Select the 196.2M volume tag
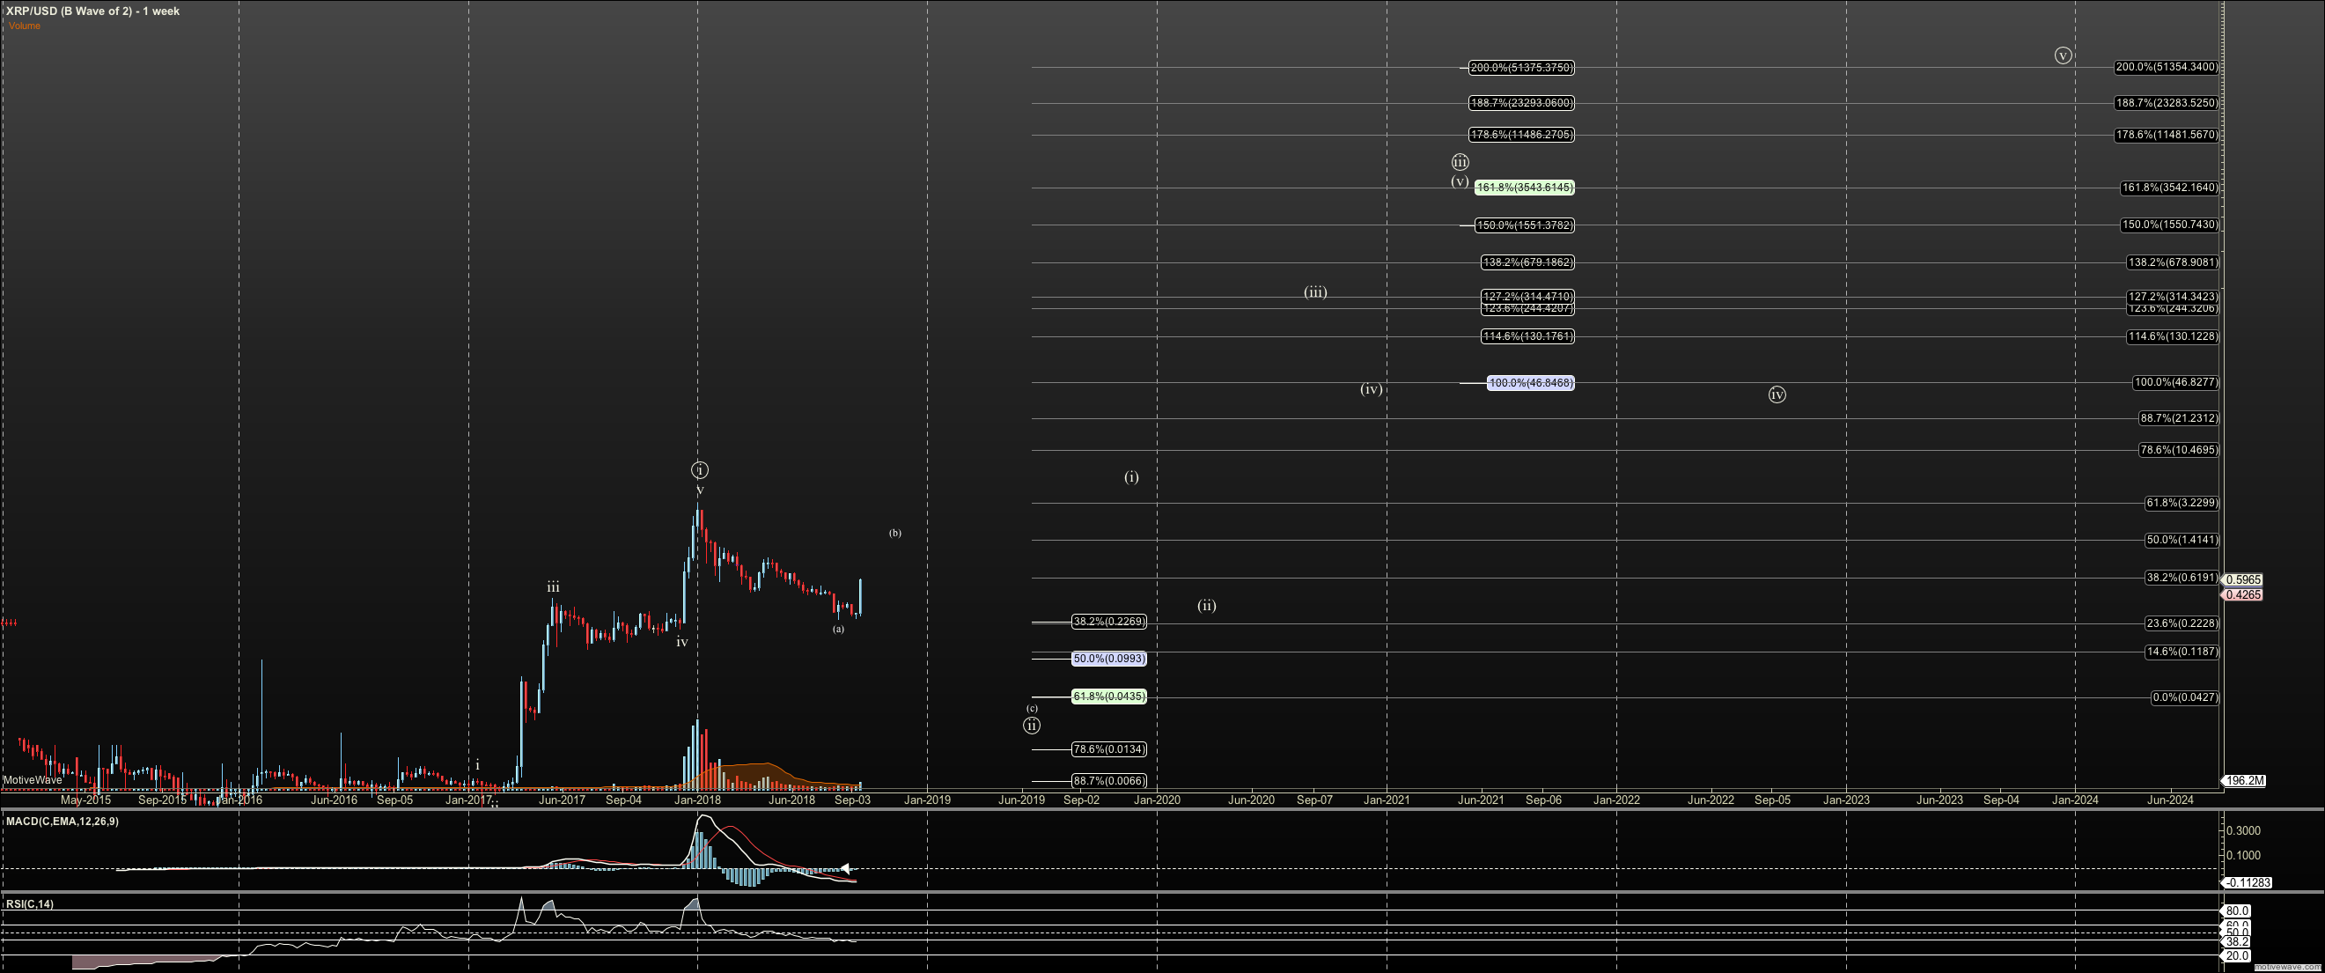Image resolution: width=2325 pixels, height=973 pixels. click(2243, 781)
